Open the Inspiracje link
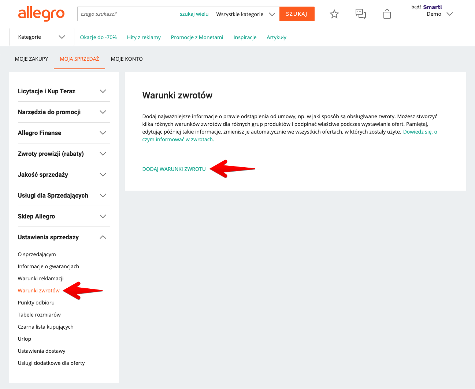Image resolution: width=475 pixels, height=389 pixels. [x=245, y=37]
